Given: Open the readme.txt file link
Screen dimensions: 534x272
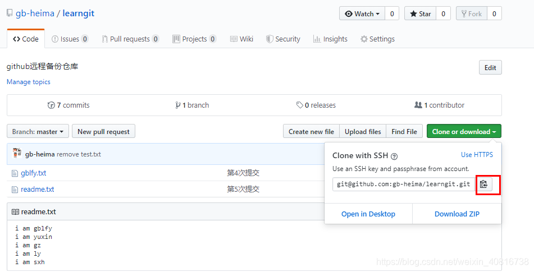Looking at the screenshot, I should click(x=38, y=190).
